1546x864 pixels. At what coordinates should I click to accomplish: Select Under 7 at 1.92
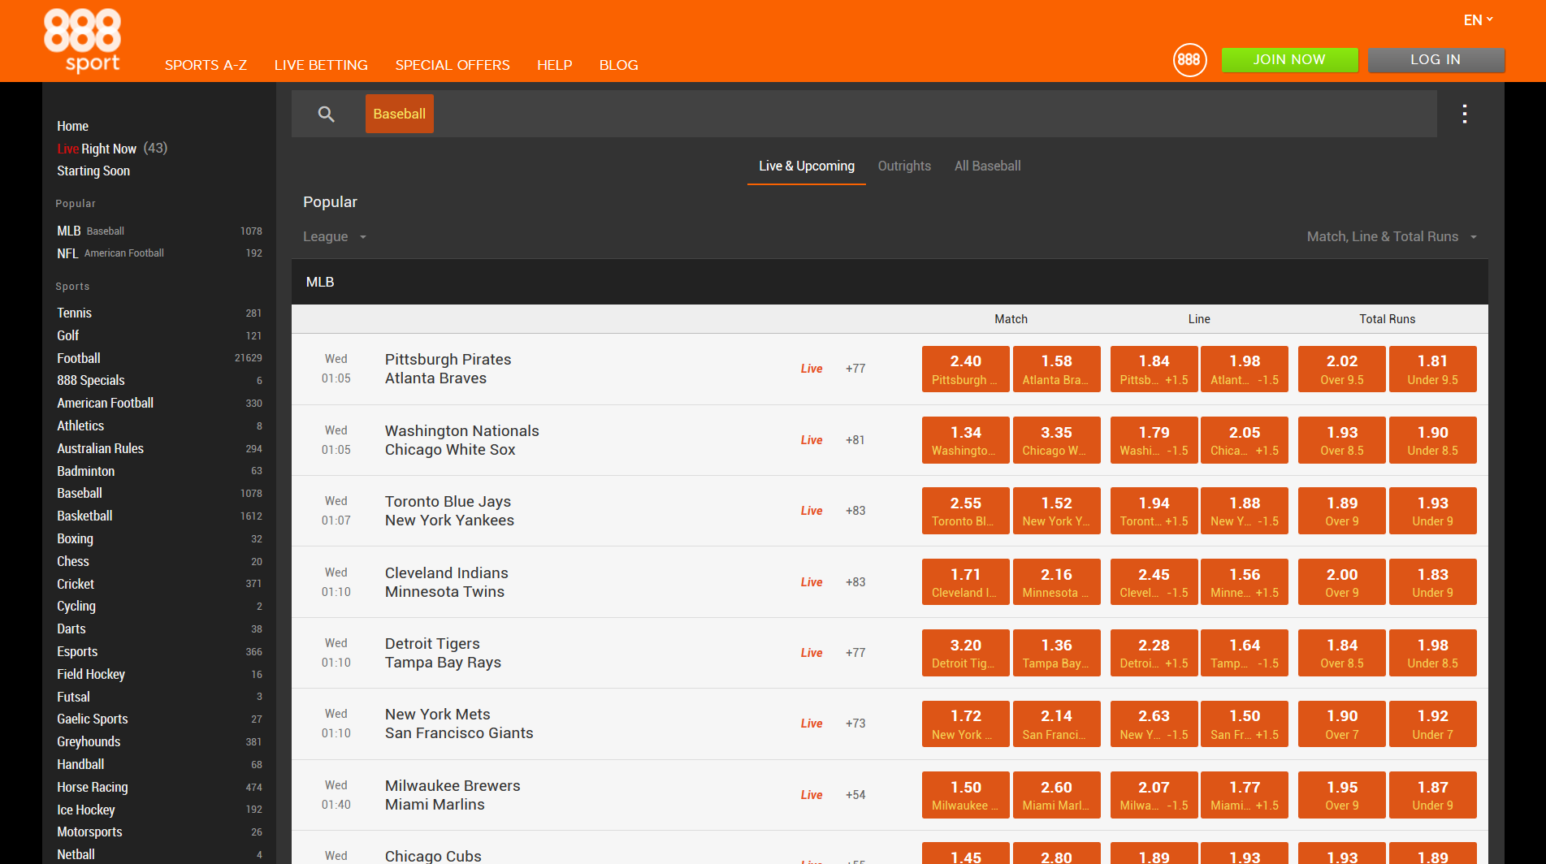click(x=1432, y=724)
